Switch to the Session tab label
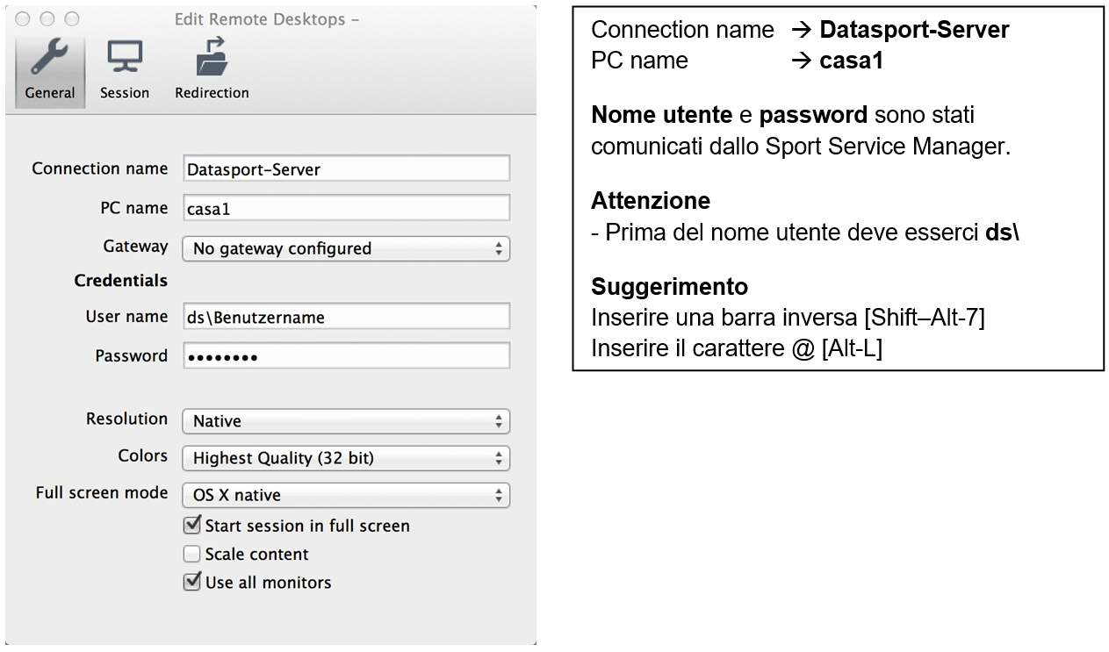Viewport: 1109px width, 652px height. (124, 93)
